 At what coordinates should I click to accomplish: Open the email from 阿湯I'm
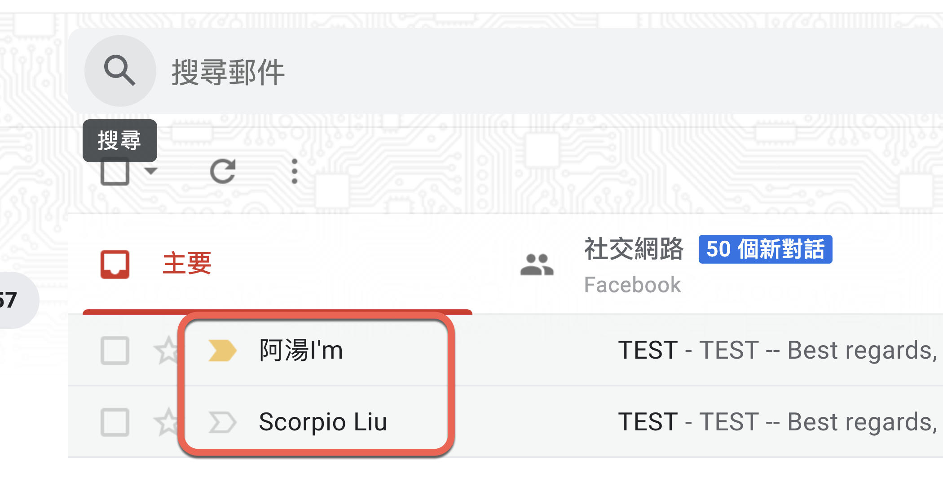(x=301, y=351)
